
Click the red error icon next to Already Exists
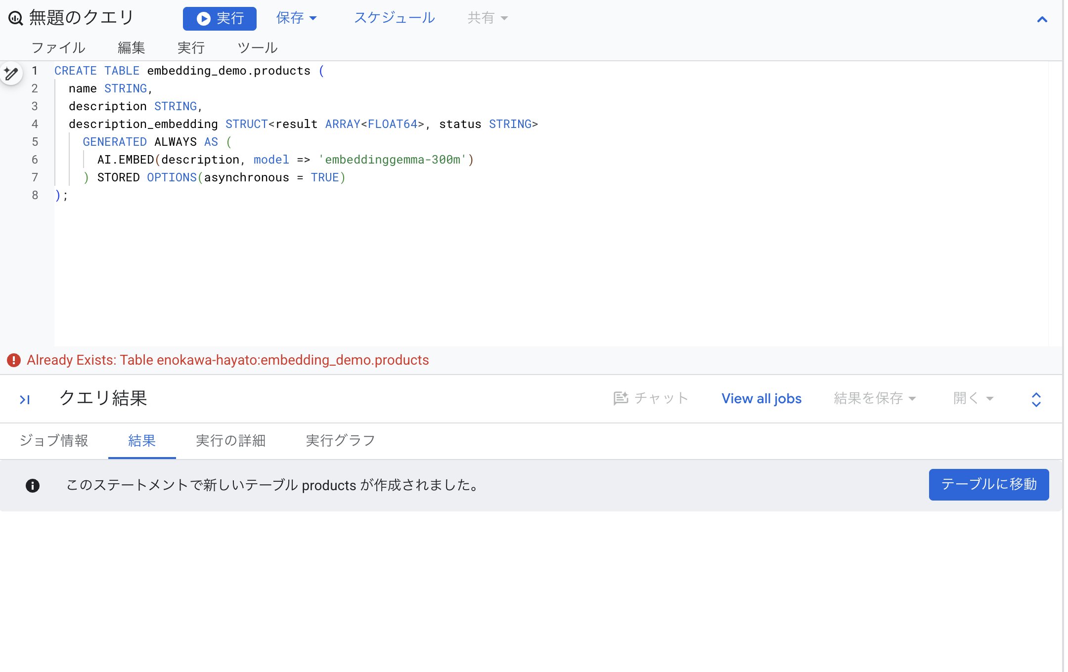pyautogui.click(x=14, y=360)
